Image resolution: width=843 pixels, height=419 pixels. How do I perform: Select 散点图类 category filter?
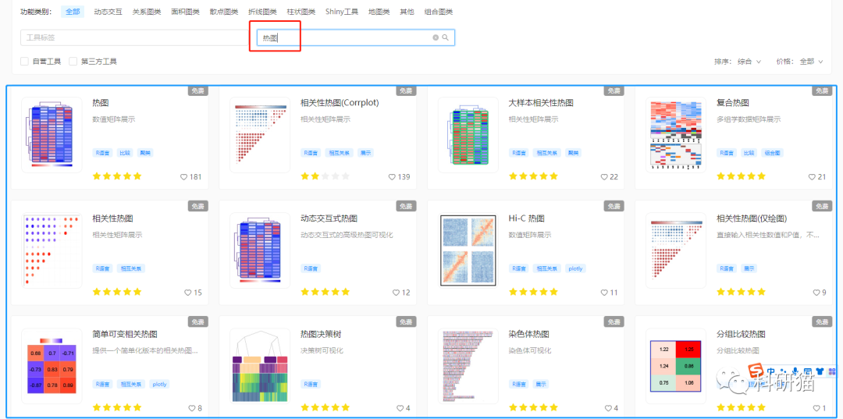pyautogui.click(x=224, y=11)
